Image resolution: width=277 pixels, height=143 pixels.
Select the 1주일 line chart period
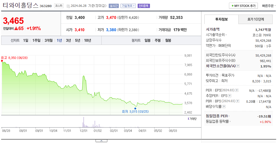click(36, 40)
